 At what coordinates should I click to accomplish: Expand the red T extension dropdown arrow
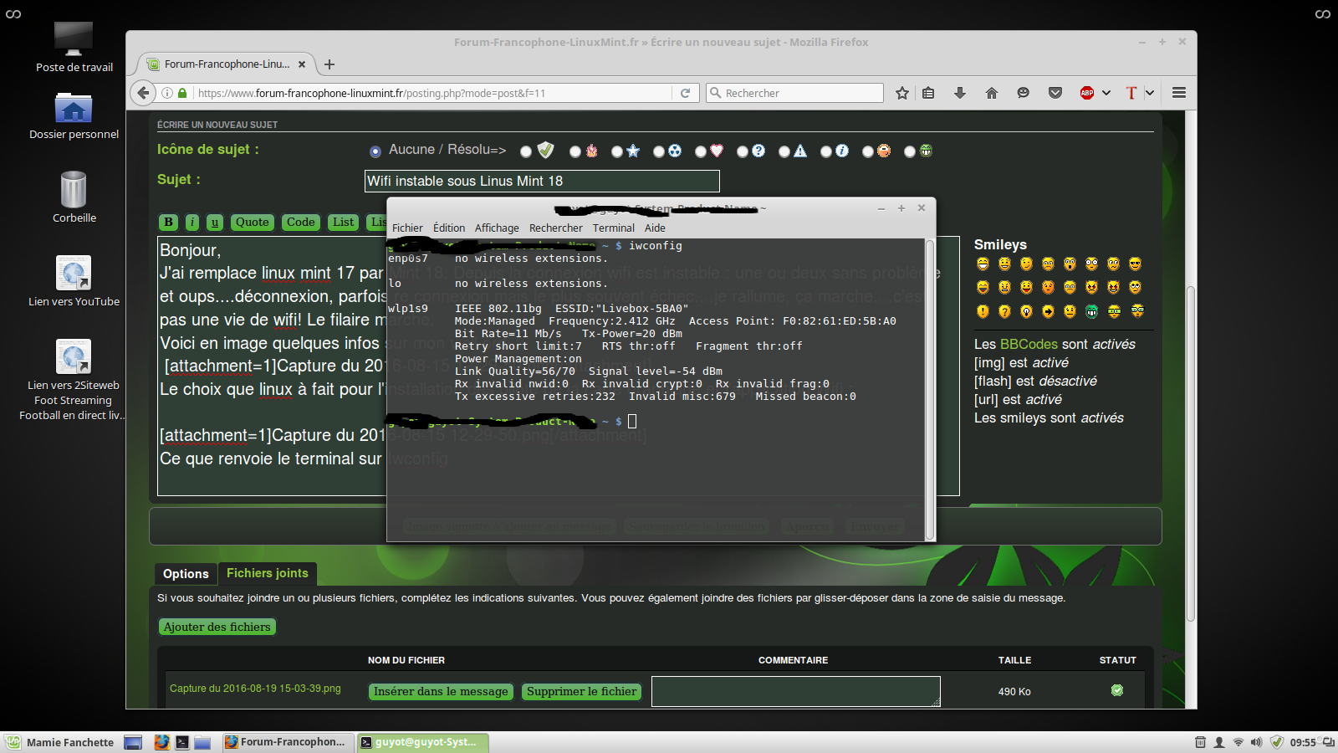tap(1150, 93)
